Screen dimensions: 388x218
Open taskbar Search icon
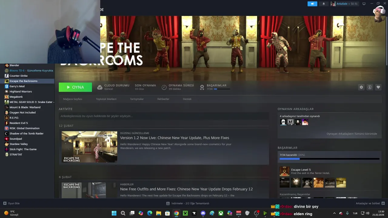pyautogui.click(x=123, y=213)
